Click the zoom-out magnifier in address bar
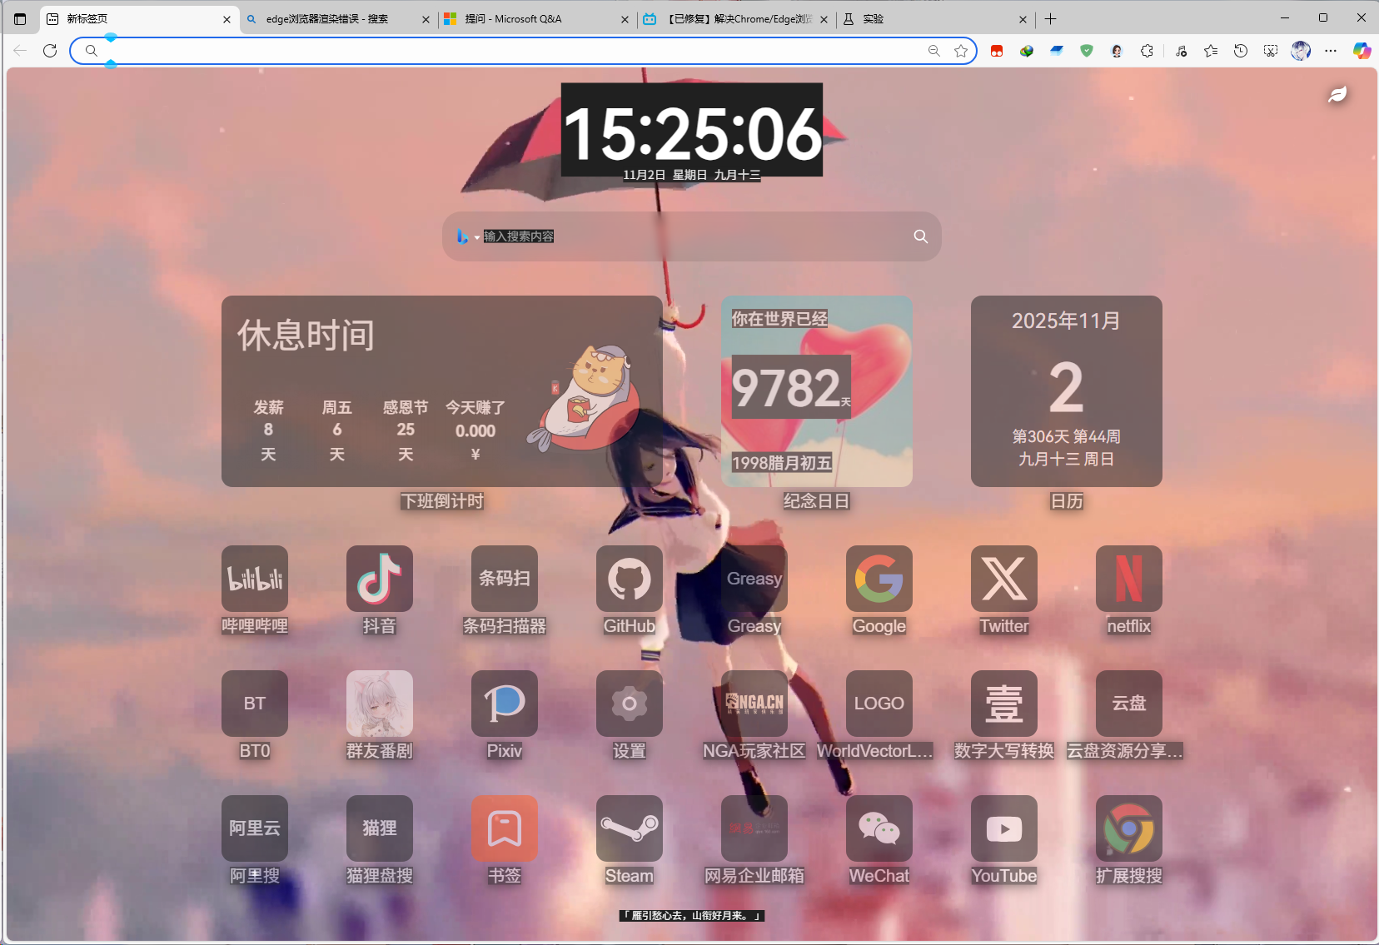 [934, 51]
